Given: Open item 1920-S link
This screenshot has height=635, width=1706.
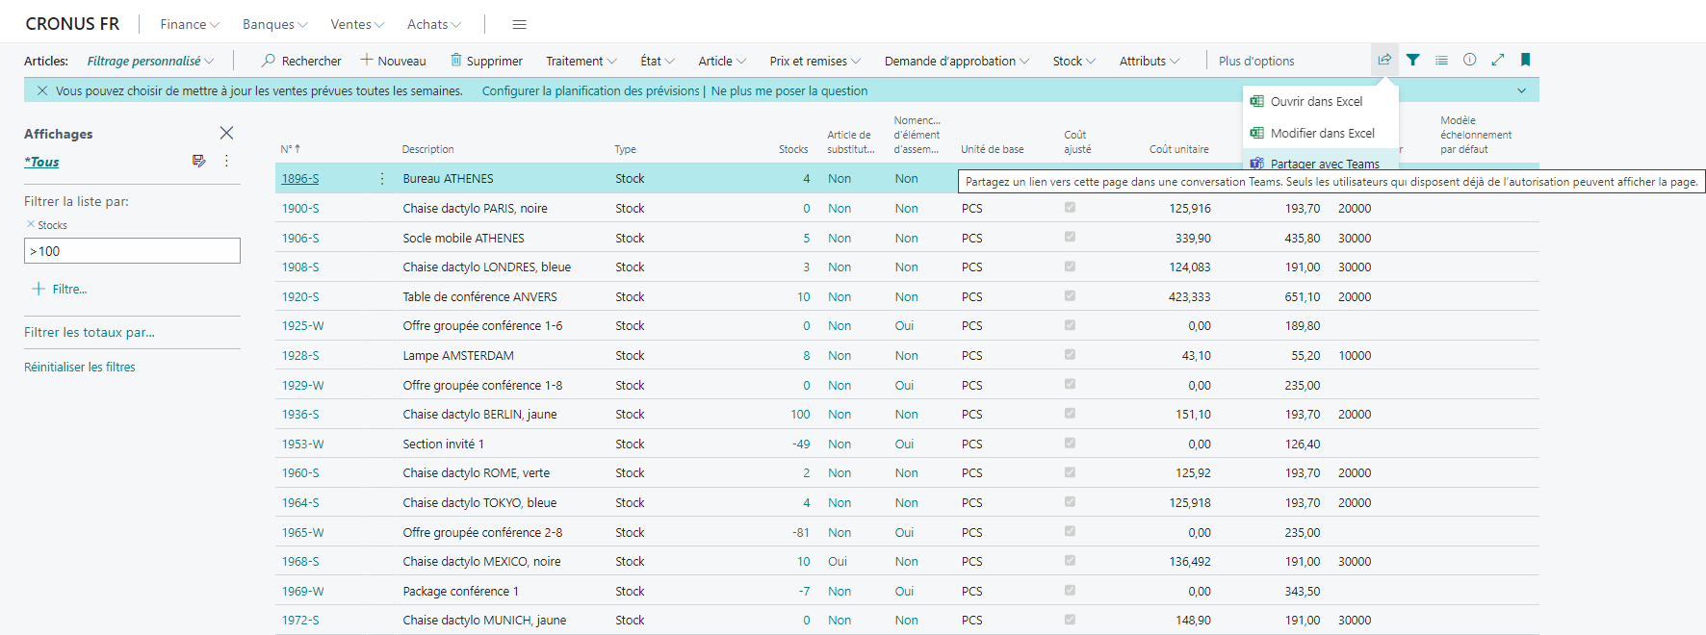Looking at the screenshot, I should pos(300,296).
